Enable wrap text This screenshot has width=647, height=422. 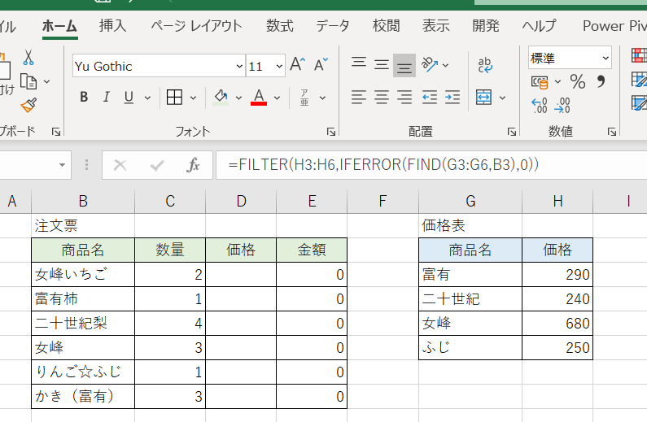[x=485, y=65]
